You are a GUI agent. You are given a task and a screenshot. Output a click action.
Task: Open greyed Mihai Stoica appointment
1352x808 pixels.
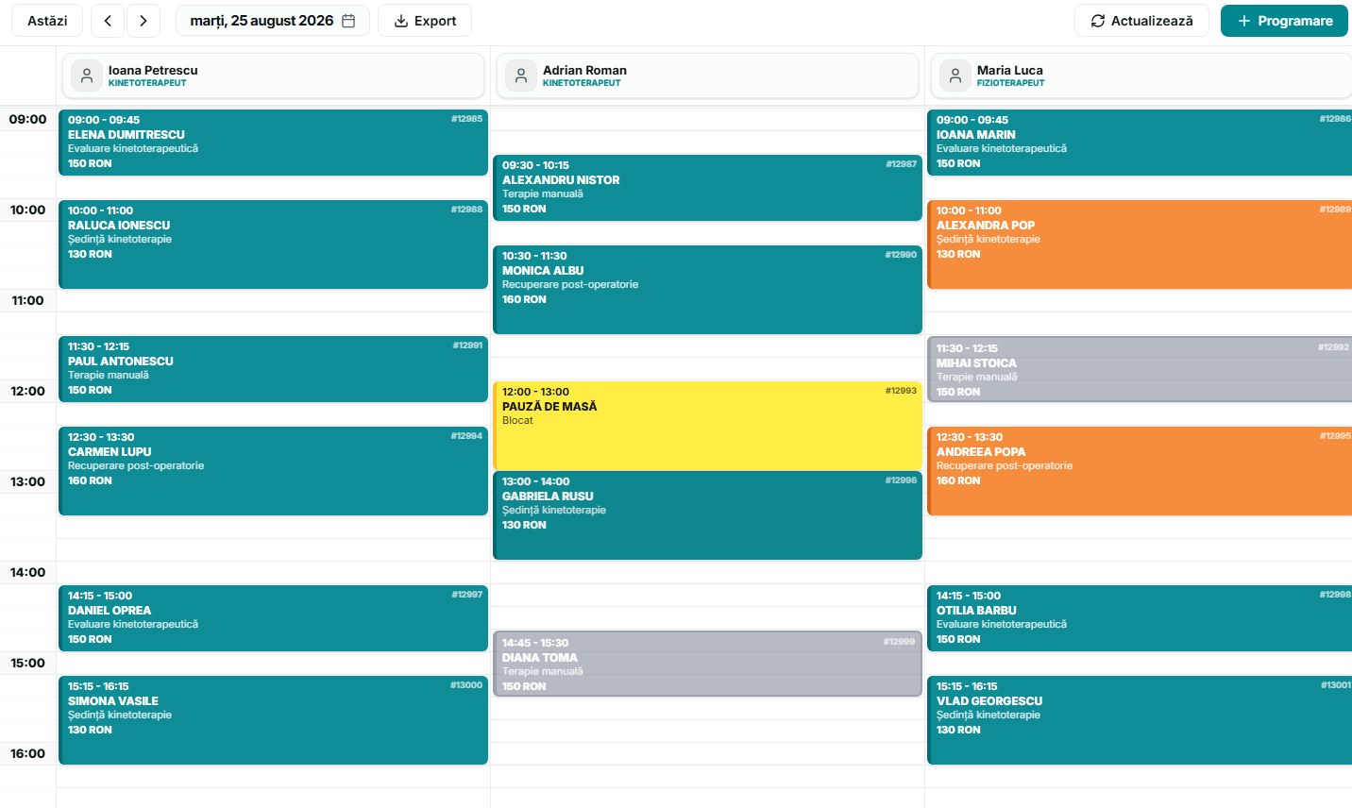pos(1140,370)
